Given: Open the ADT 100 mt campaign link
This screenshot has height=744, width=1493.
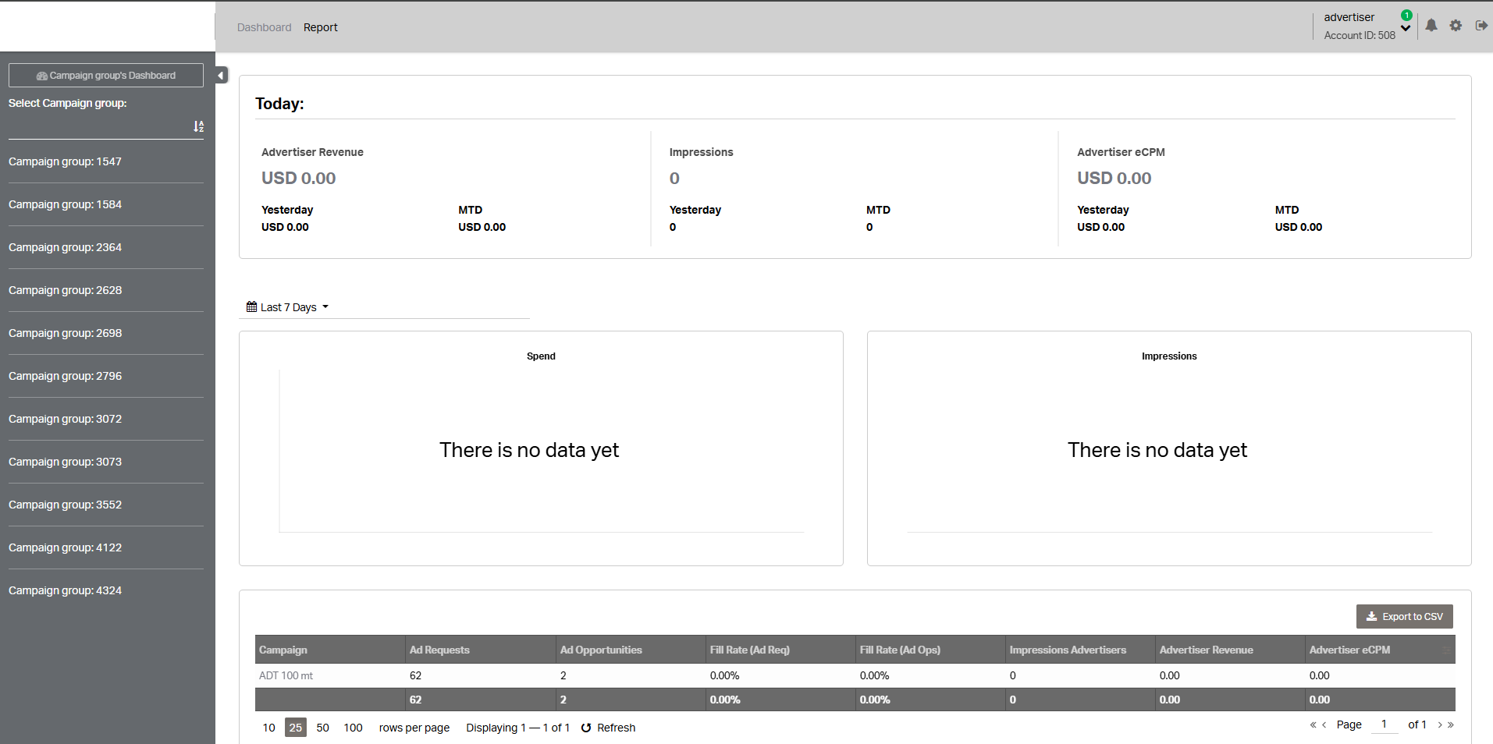Looking at the screenshot, I should (x=286, y=675).
